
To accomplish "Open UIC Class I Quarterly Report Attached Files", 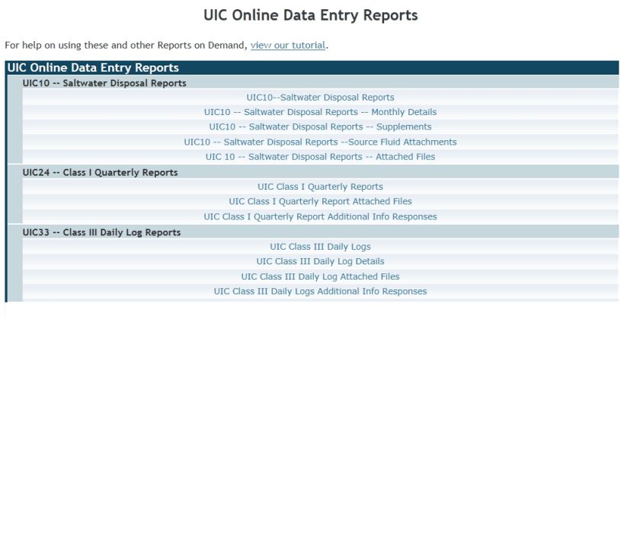I will pyautogui.click(x=320, y=202).
